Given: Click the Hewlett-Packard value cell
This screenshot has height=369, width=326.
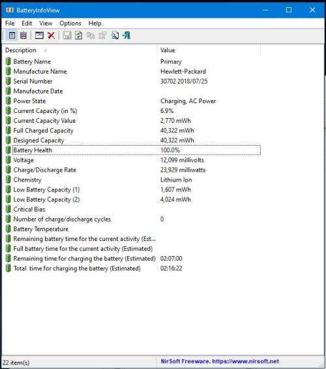Looking at the screenshot, I should click(183, 71).
